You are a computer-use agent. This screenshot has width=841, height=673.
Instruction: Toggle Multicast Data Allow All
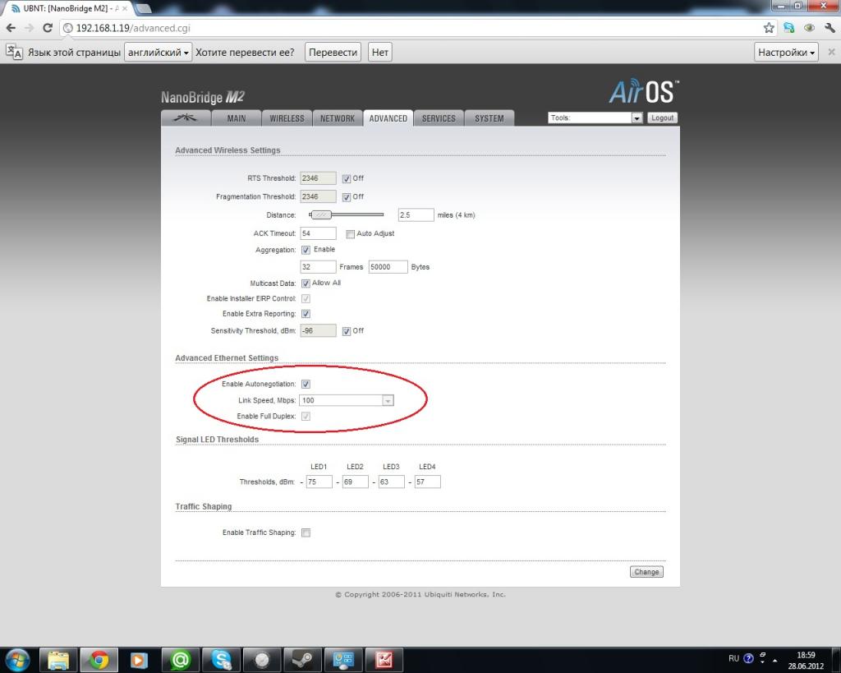click(x=306, y=283)
